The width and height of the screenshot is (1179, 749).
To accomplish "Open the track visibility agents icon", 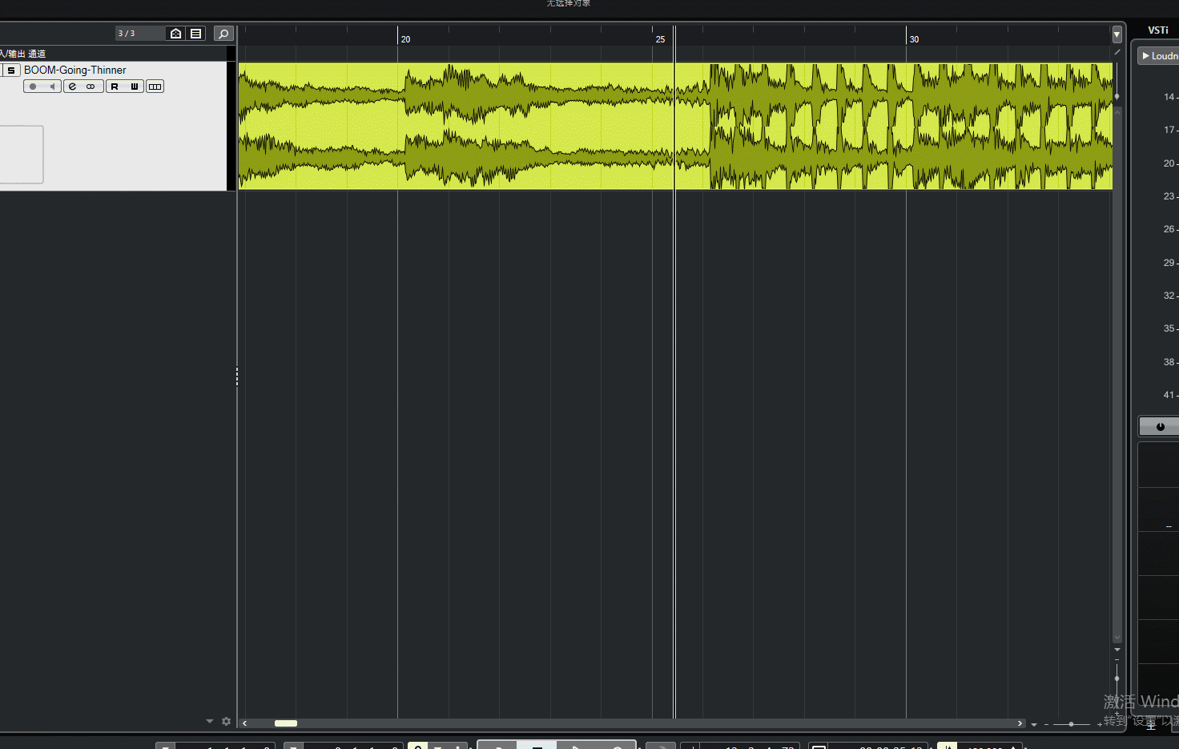I will coord(175,34).
